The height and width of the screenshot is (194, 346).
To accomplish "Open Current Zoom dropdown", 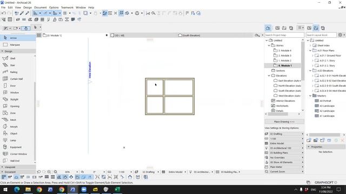I will 287,171.
